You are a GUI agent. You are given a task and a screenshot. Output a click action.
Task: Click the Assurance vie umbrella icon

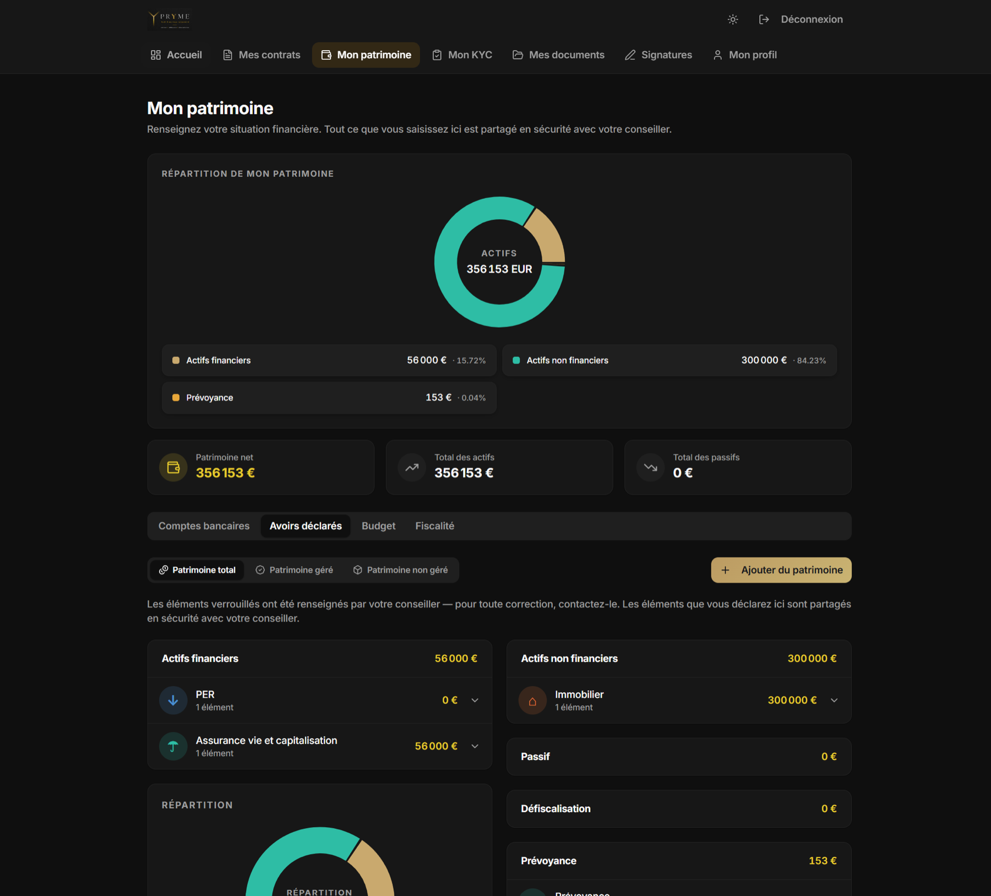(x=173, y=746)
